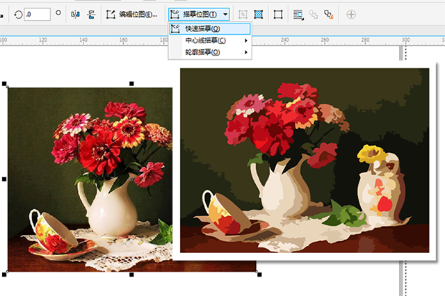
Task: Select Quick Trace (快速描摹) menu item
Action: pos(202,29)
